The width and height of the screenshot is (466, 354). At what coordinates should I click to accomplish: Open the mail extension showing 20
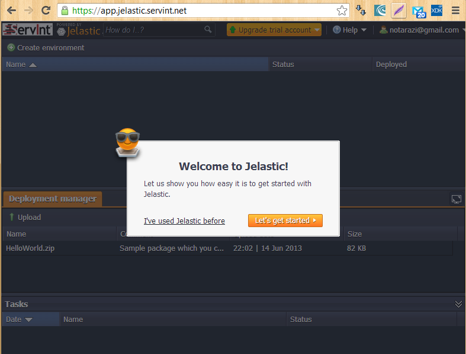[x=419, y=12]
